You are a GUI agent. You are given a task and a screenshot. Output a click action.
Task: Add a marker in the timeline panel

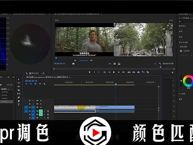pos(40,84)
